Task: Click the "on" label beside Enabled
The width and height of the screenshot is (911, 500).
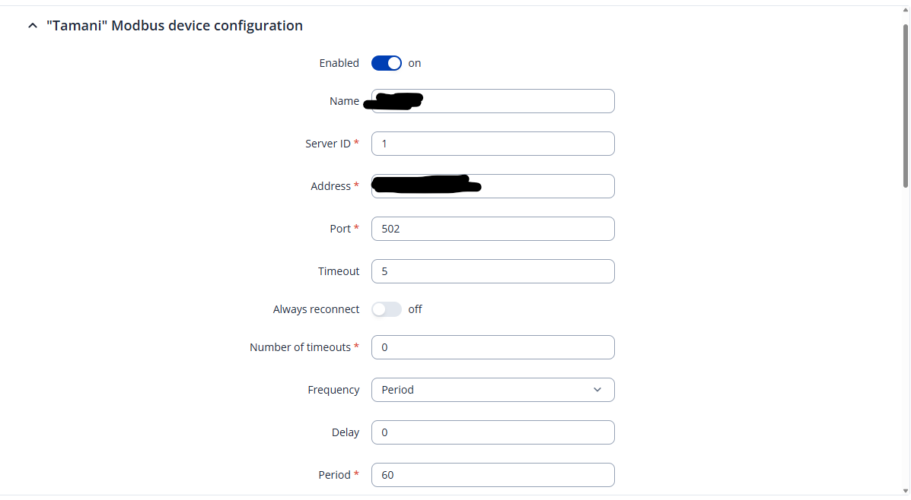Action: click(415, 63)
